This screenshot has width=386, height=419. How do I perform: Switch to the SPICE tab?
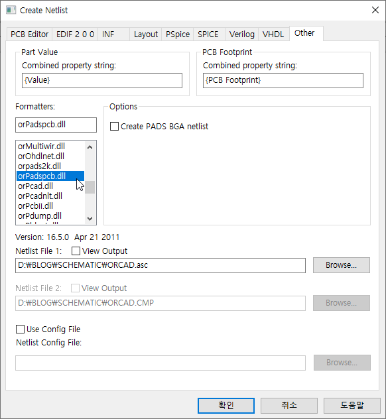209,34
